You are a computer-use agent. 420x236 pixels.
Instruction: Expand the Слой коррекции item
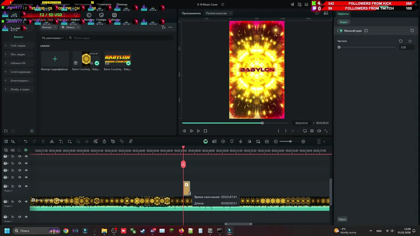point(6,72)
